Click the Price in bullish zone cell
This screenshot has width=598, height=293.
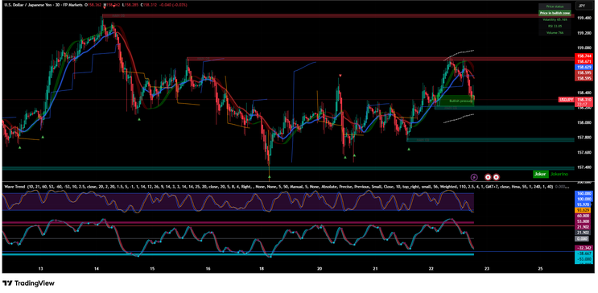point(555,13)
